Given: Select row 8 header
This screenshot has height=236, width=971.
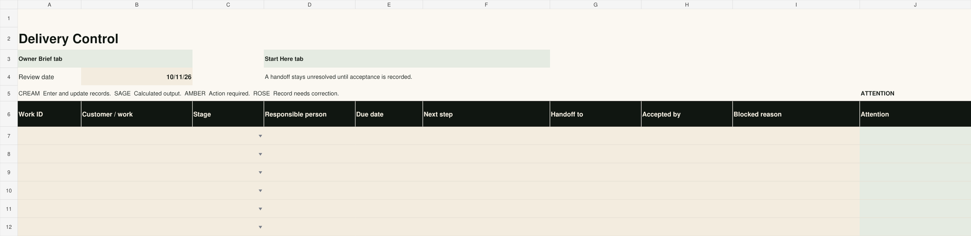Looking at the screenshot, I should (x=9, y=154).
